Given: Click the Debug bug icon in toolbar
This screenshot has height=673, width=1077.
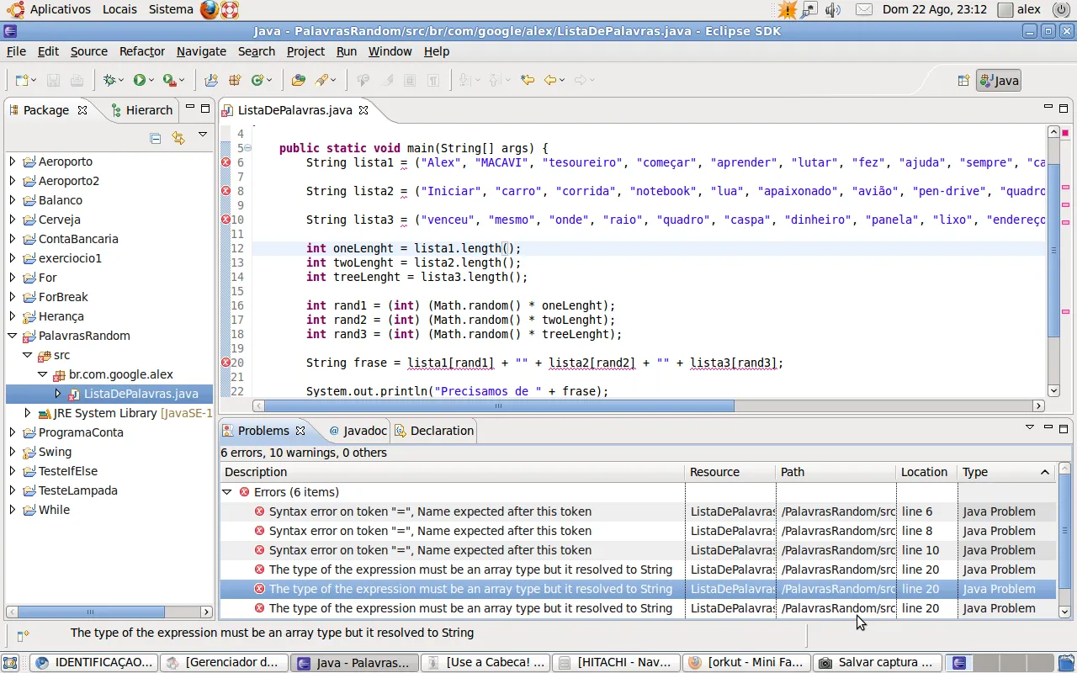Looking at the screenshot, I should 109,80.
